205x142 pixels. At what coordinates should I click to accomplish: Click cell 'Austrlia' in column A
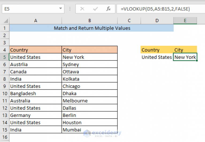36,64
